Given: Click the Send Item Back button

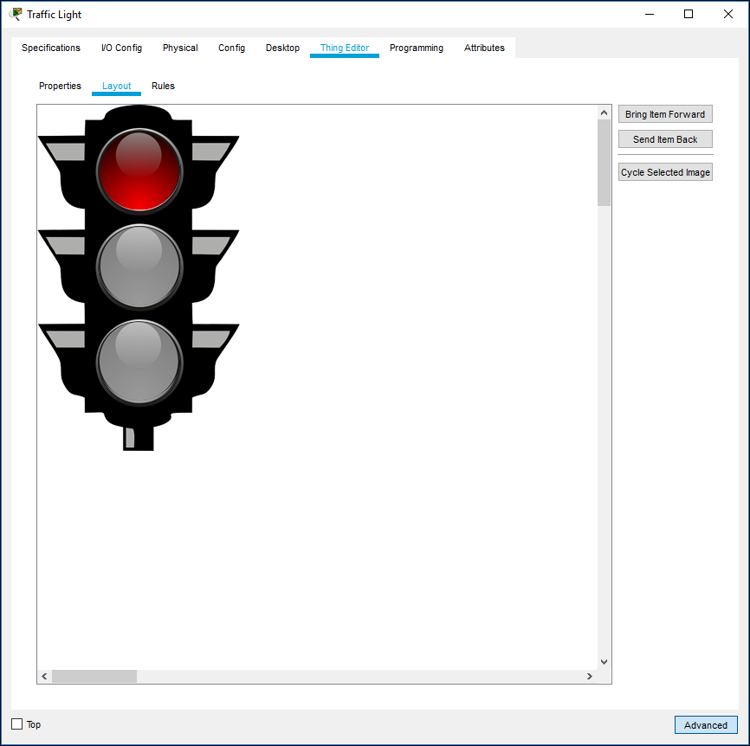Looking at the screenshot, I should click(x=665, y=139).
